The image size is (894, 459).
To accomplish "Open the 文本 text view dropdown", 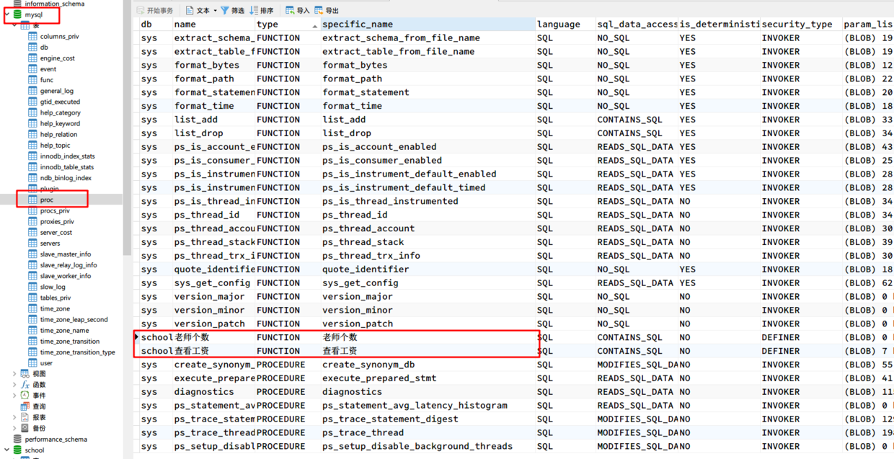I will (x=200, y=10).
